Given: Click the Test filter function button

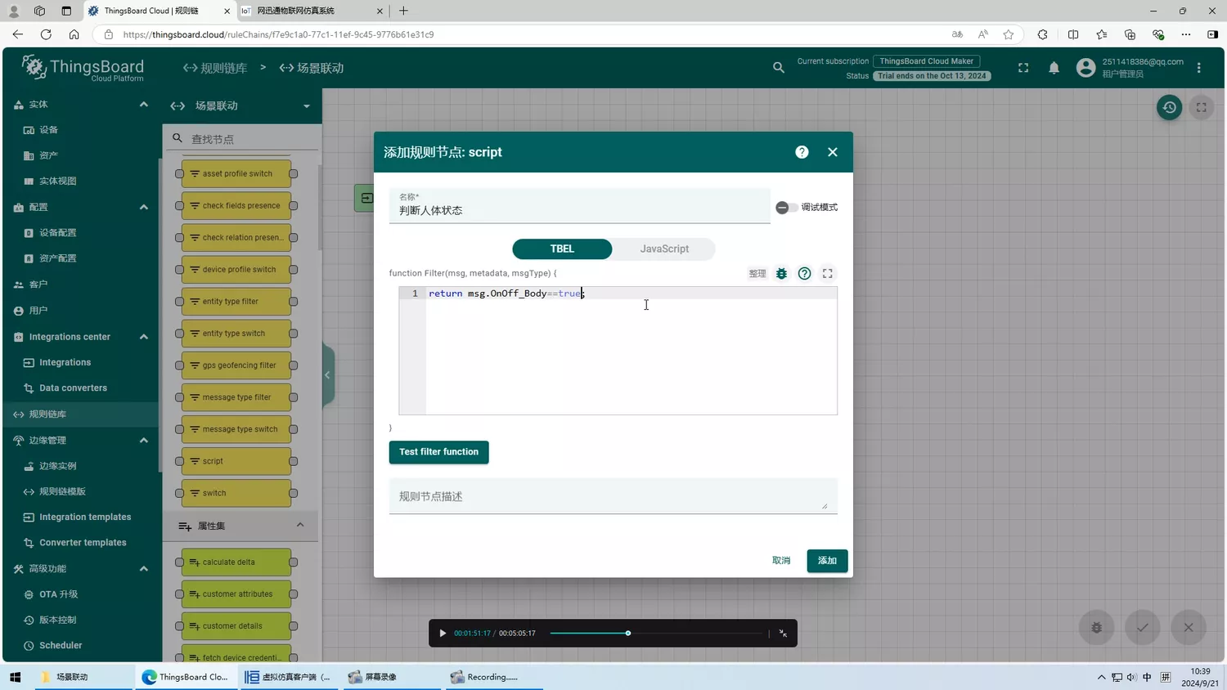Looking at the screenshot, I should coord(438,452).
